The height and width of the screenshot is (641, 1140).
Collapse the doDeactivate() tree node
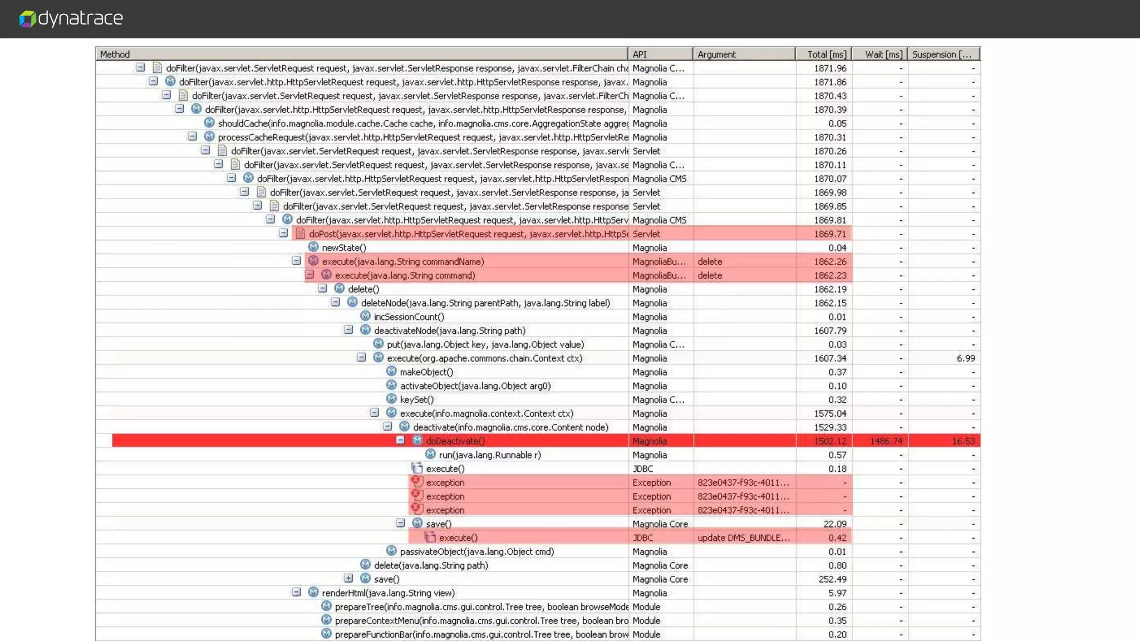click(x=400, y=441)
